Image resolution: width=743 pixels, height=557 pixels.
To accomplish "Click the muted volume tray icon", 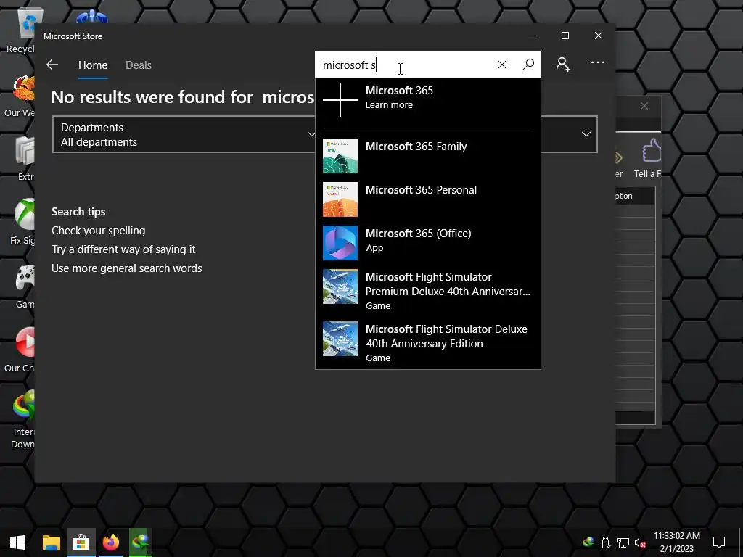I will (640, 543).
